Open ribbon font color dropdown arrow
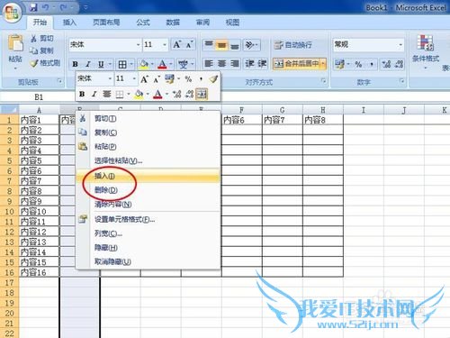450x338 pixels. click(171, 64)
